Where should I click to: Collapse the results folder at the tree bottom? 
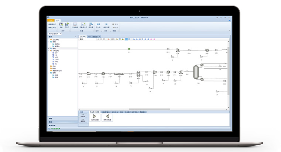pyautogui.click(x=49, y=73)
